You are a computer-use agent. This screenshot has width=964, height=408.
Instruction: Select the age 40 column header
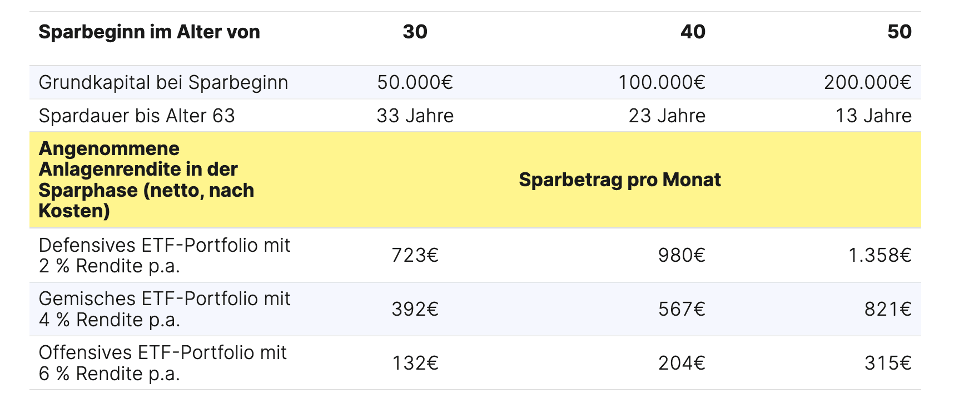click(x=693, y=32)
